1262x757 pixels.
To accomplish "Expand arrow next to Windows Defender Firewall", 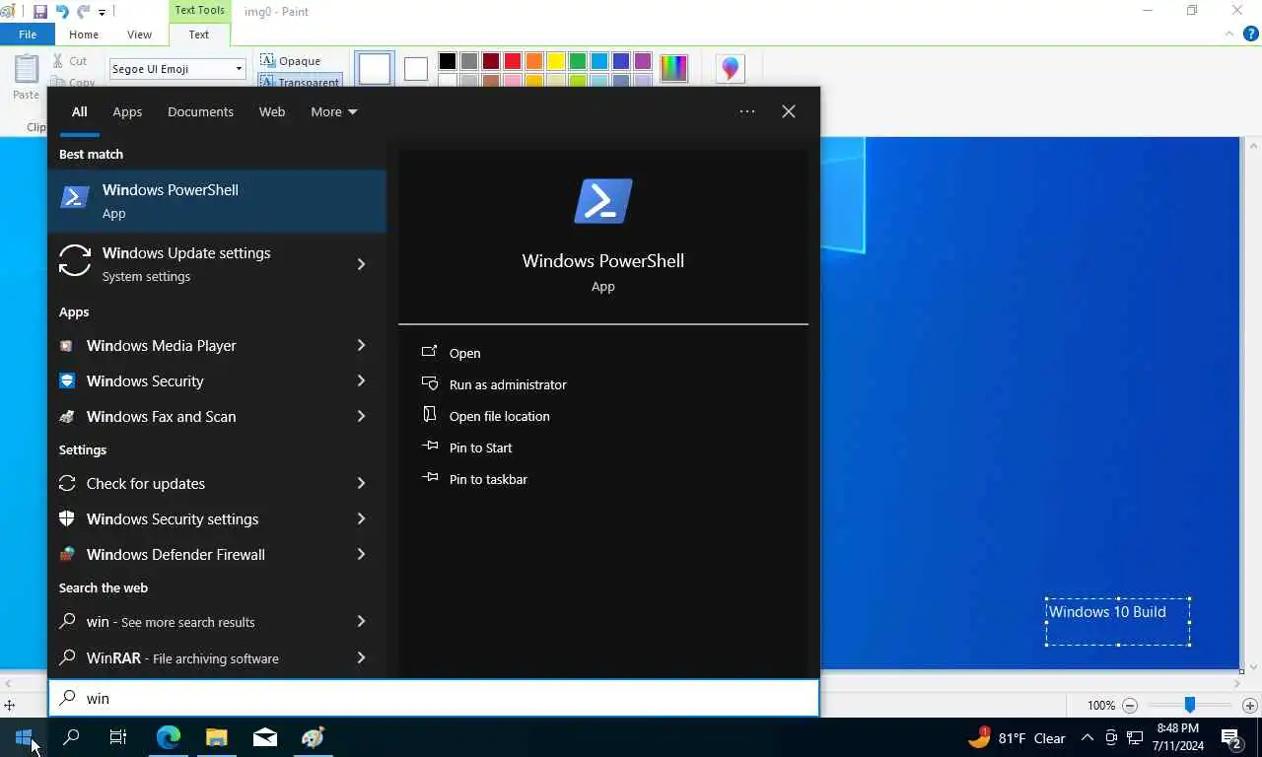I will tap(361, 554).
